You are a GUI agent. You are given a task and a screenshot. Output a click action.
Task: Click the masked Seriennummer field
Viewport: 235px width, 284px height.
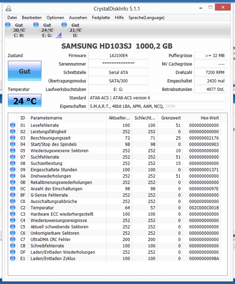[x=118, y=64]
